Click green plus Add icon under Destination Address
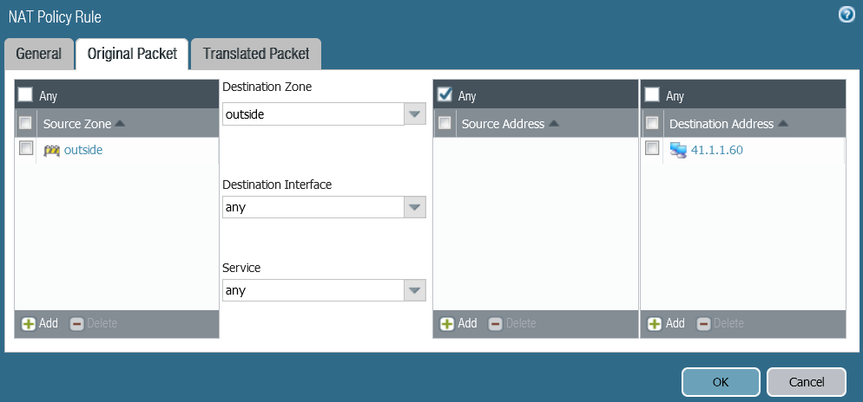 coord(655,323)
